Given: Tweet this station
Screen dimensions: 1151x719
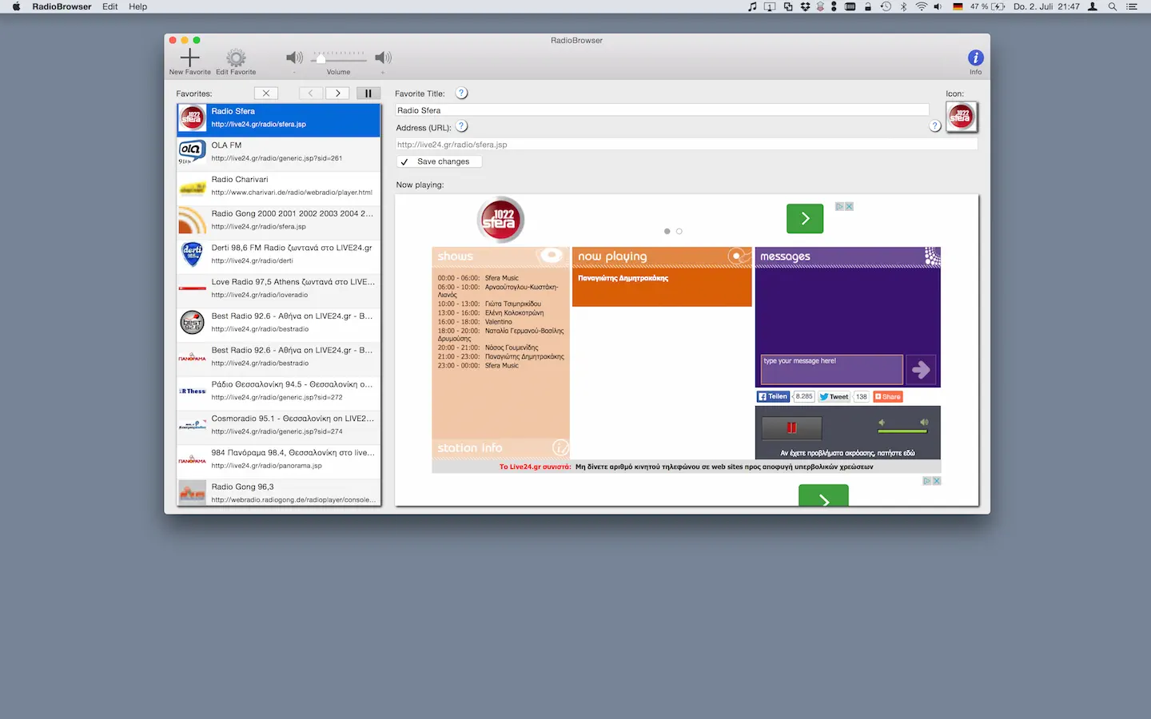Looking at the screenshot, I should (x=834, y=396).
